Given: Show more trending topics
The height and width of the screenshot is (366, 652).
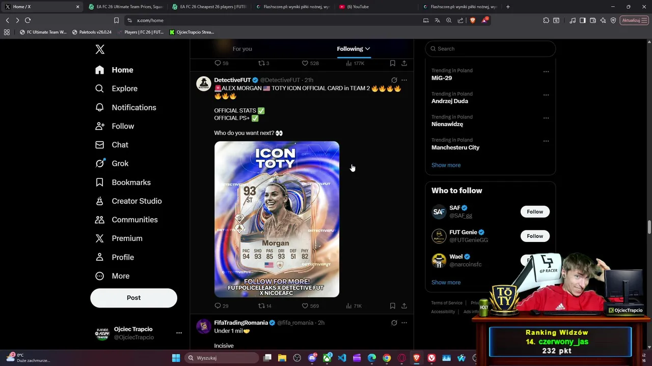Looking at the screenshot, I should (446, 165).
